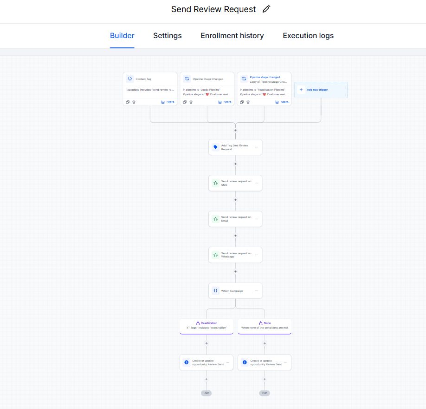Add a step before END on the None branch
The height and width of the screenshot is (409, 426).
pyautogui.click(x=265, y=379)
